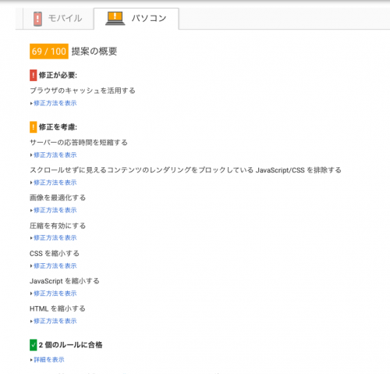Expand triangle for JavaScript を縮小する fix
The image size is (390, 374).
(31, 294)
